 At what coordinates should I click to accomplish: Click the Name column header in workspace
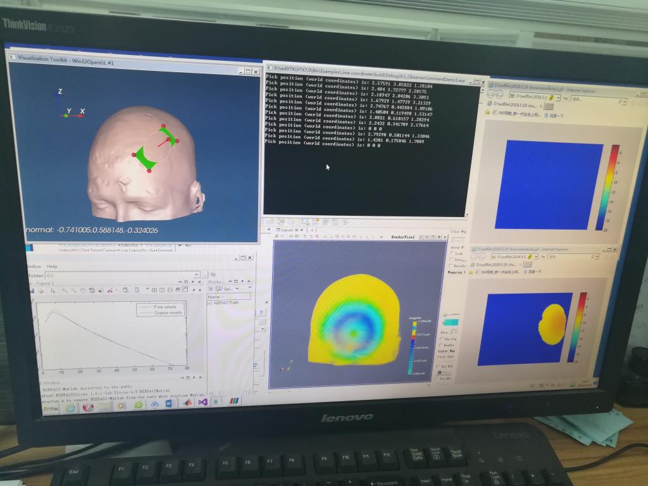click(x=215, y=296)
